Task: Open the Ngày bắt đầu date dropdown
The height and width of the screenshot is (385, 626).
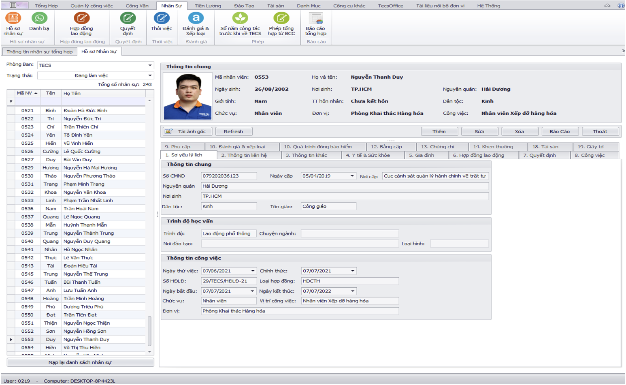Action: click(253, 291)
